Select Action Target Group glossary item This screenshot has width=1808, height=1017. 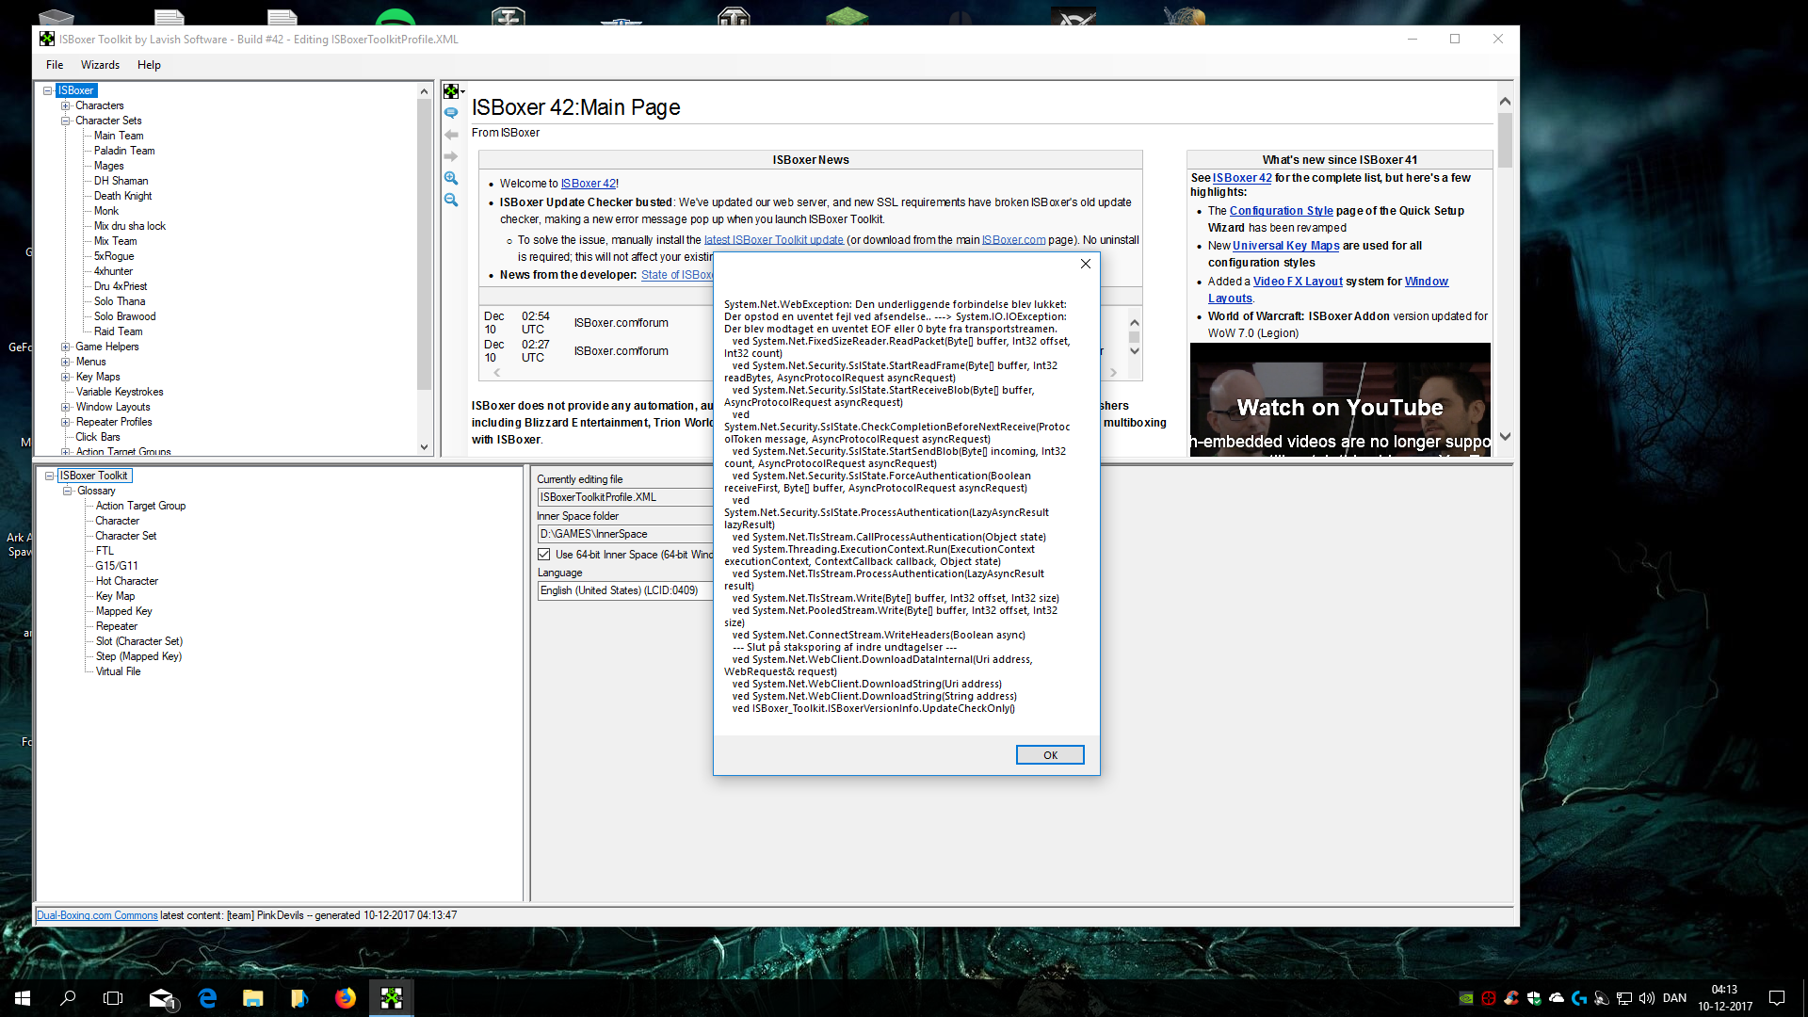(140, 506)
